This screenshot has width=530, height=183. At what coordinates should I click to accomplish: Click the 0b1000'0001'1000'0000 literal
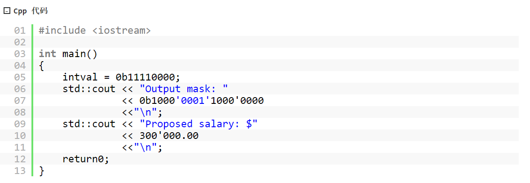coord(202,100)
